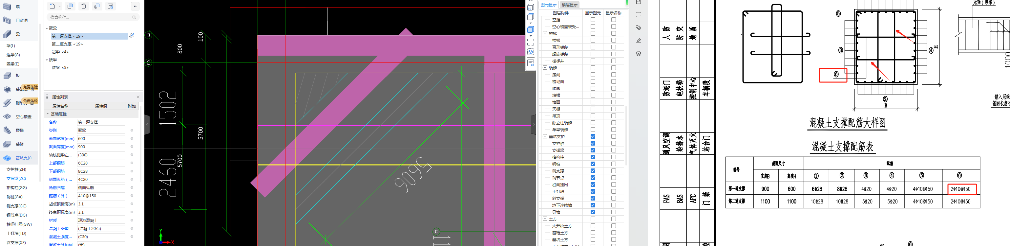Viewport: 1010px width, 246px height.
Task: Select 第二道支撑 <19> tree item
Action: click(x=67, y=44)
